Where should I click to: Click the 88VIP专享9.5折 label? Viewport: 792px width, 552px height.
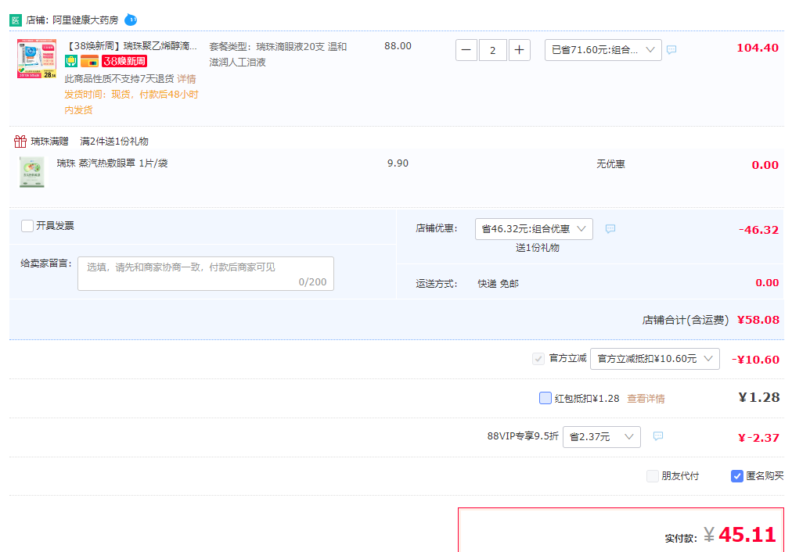[x=522, y=436]
